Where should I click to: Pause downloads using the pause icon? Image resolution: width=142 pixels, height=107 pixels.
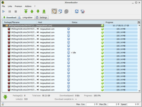click(x=10, y=11)
